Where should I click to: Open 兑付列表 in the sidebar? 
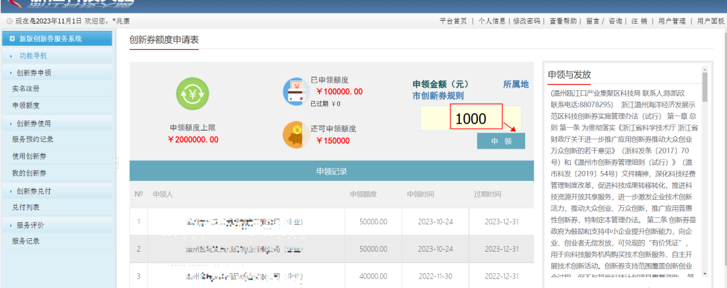click(26, 207)
